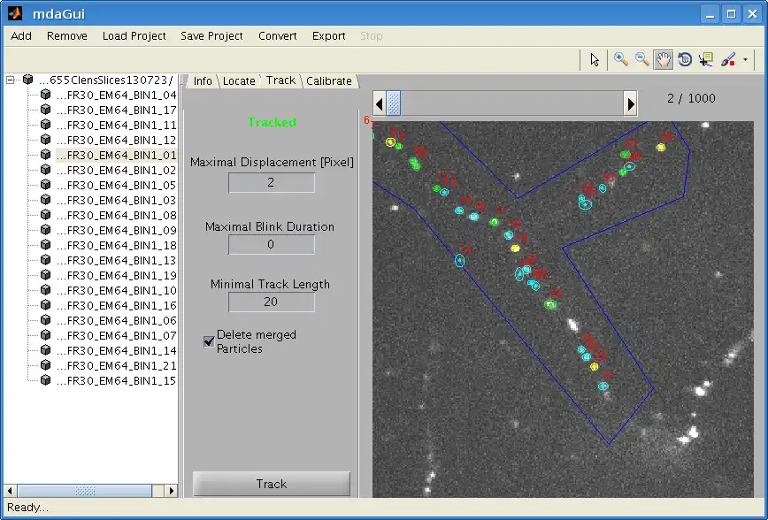This screenshot has width=768, height=520.
Task: Enable the Data Cursor tool
Action: [x=705, y=59]
